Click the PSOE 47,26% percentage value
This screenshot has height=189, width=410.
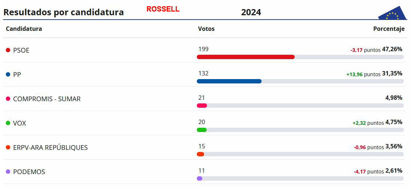click(x=392, y=49)
